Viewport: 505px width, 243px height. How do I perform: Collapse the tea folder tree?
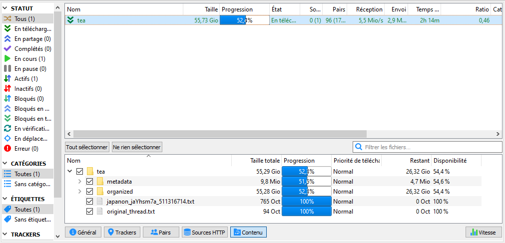pyautogui.click(x=70, y=171)
